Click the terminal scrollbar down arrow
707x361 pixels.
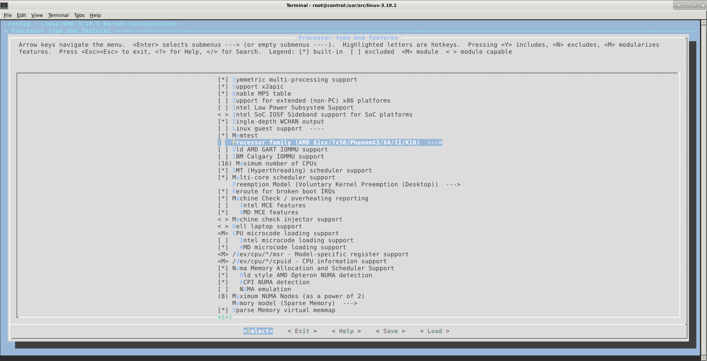coord(704,358)
